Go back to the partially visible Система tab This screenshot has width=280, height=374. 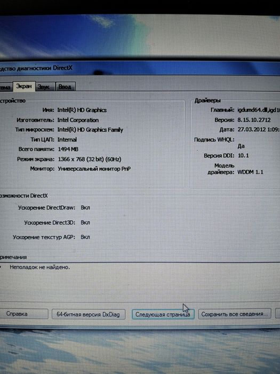click(6, 87)
